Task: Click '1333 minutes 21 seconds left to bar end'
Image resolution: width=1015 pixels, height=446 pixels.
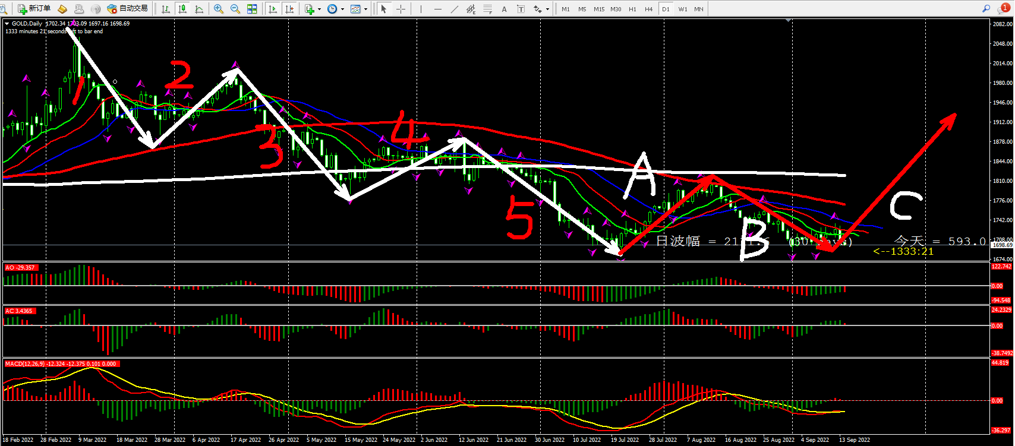Action: 54,31
